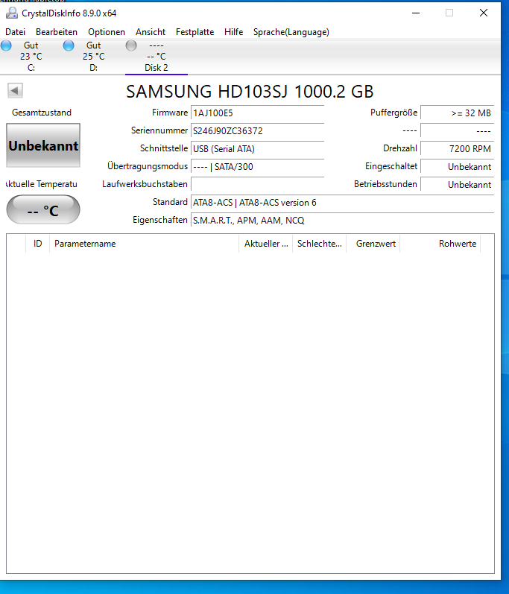Image resolution: width=509 pixels, height=594 pixels.
Task: Click the CrystalDiskInfo app icon in title bar
Action: [12, 13]
